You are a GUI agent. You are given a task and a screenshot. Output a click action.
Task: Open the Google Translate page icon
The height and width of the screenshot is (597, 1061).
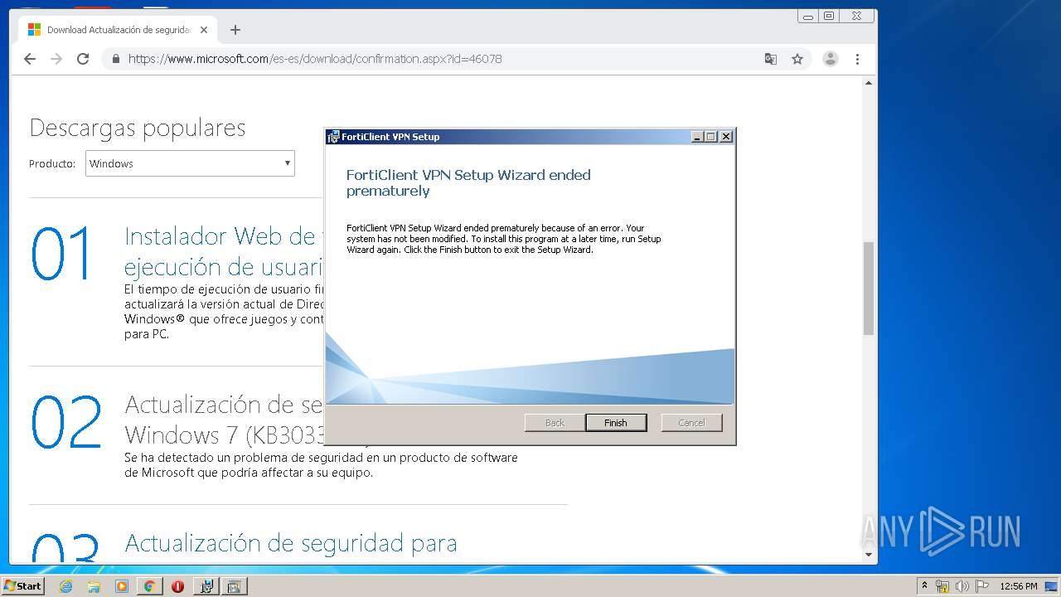point(771,59)
